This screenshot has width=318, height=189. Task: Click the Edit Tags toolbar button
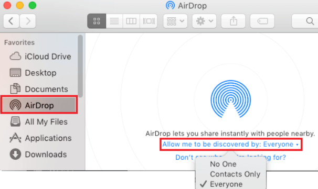click(262, 21)
